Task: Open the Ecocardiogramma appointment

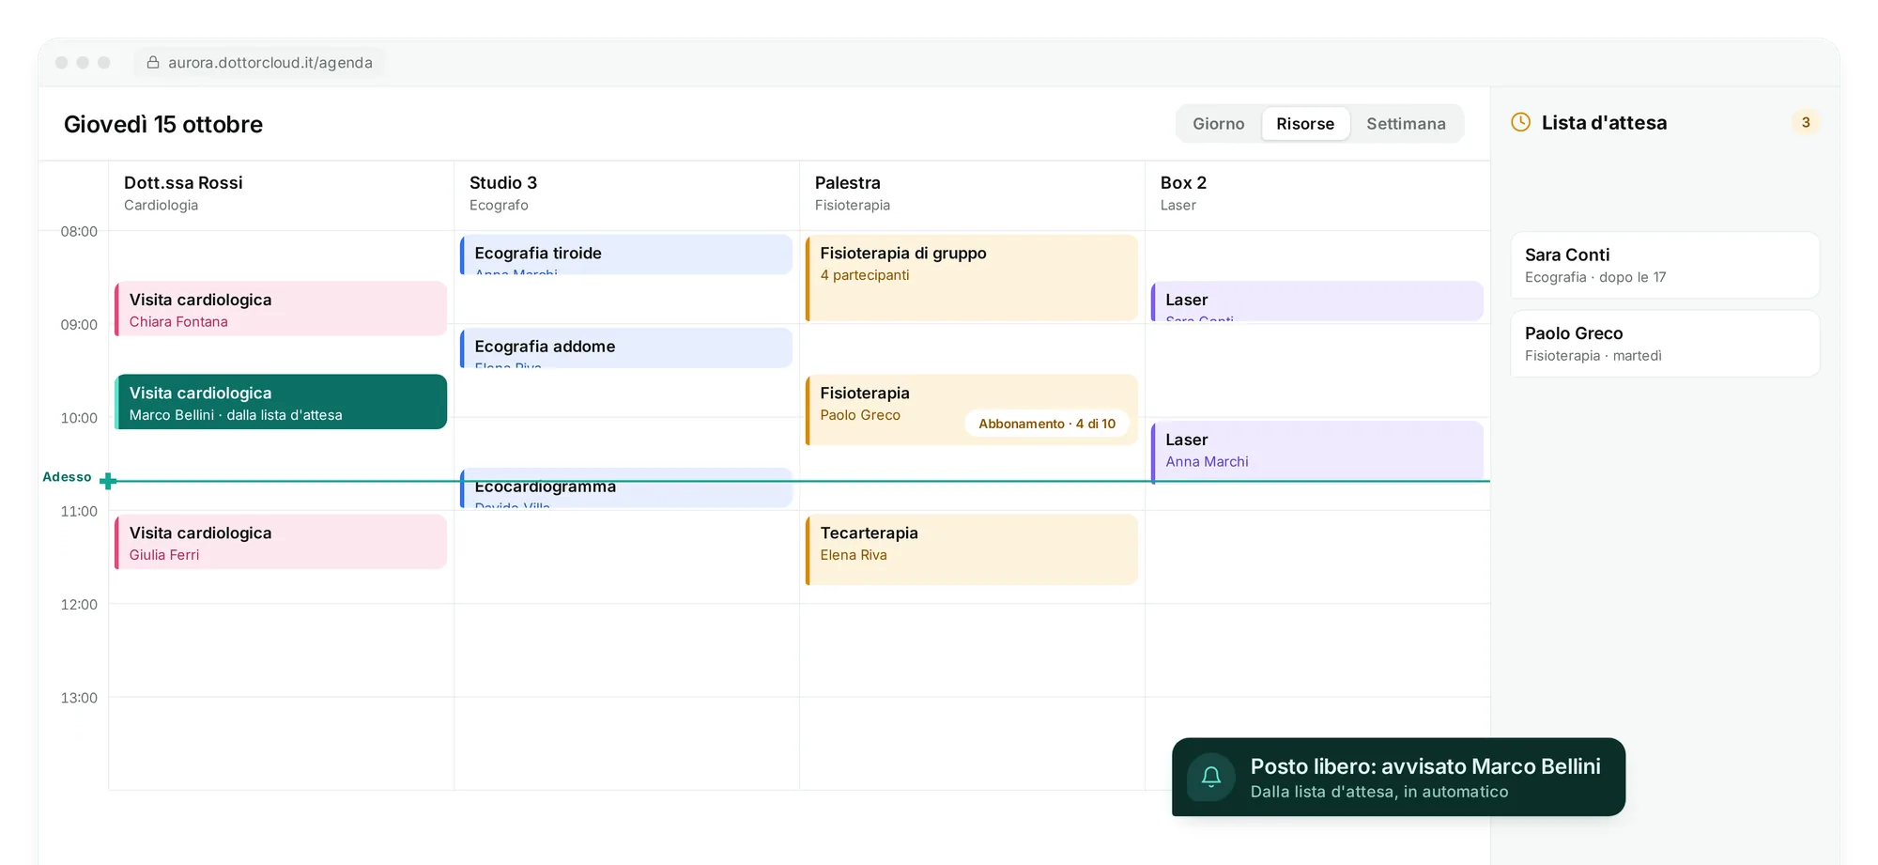Action: 626,488
